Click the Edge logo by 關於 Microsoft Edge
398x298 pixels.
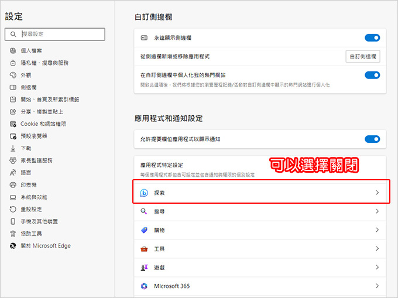(x=13, y=246)
